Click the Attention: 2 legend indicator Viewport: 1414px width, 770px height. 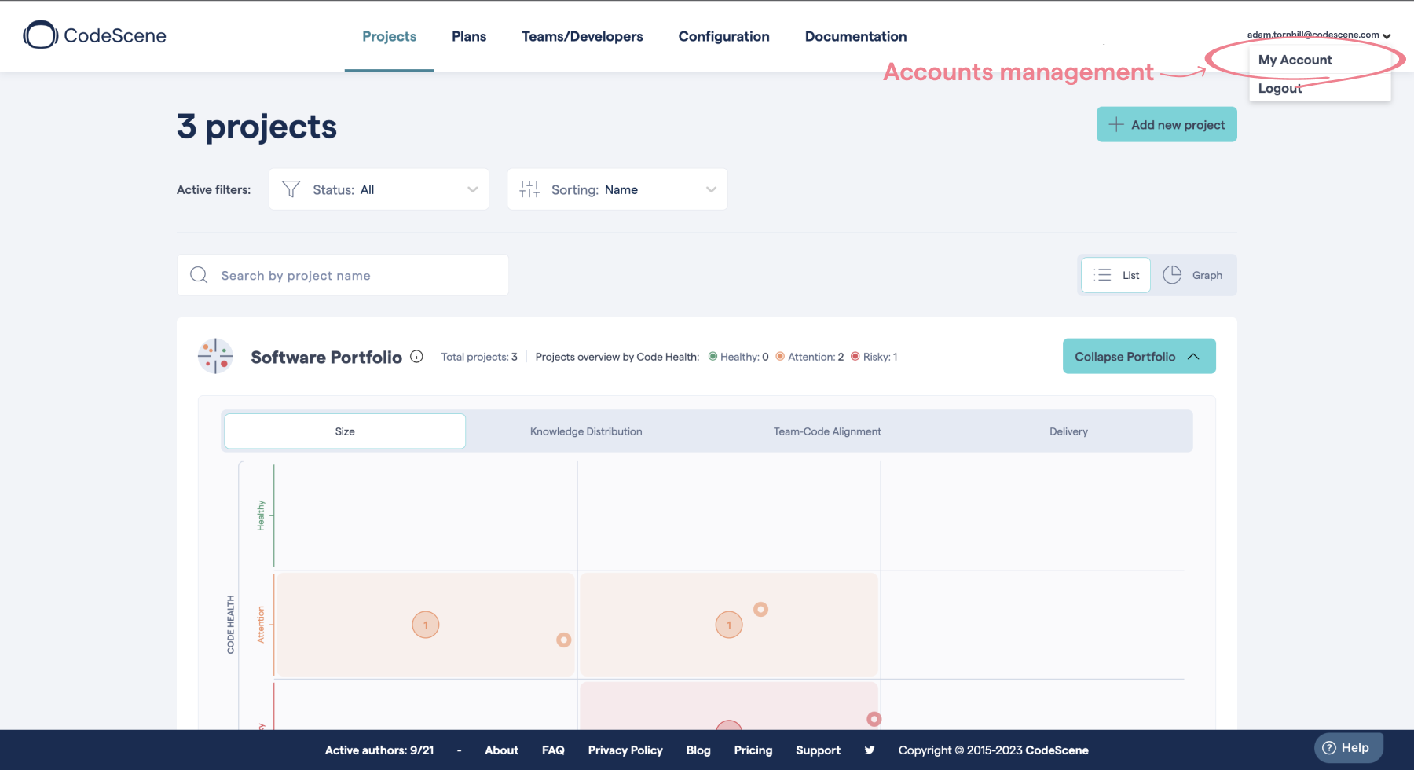coord(809,356)
